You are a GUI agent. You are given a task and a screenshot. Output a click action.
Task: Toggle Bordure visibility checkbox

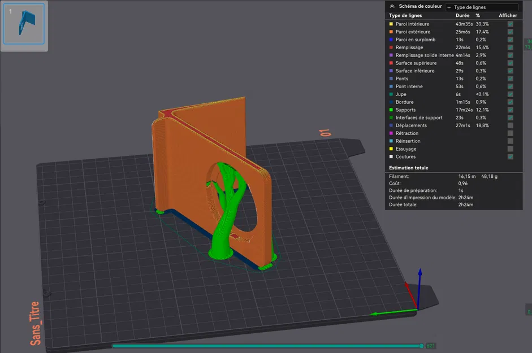click(x=511, y=102)
